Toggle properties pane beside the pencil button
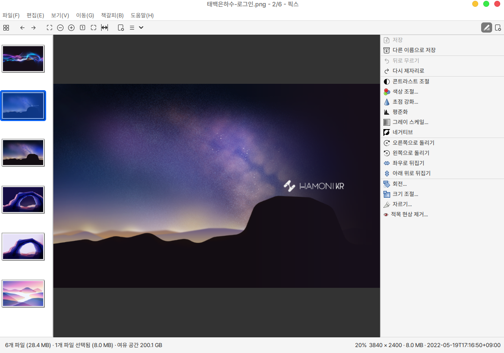504x353 pixels. point(498,28)
